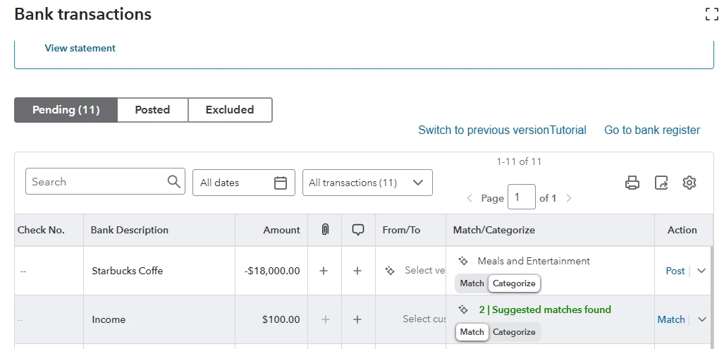Expand All transactions (11) filter dropdown
The width and height of the screenshot is (724, 349).
(367, 183)
